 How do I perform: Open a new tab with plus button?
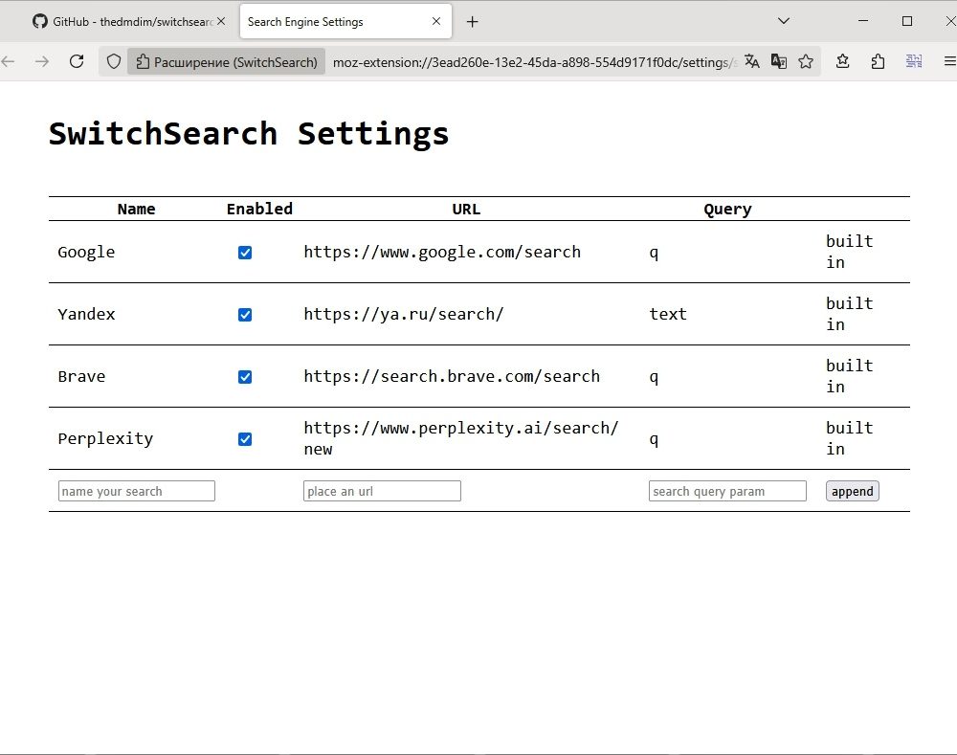pos(472,22)
